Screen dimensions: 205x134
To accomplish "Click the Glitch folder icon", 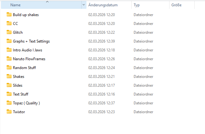I will (x=9, y=32).
